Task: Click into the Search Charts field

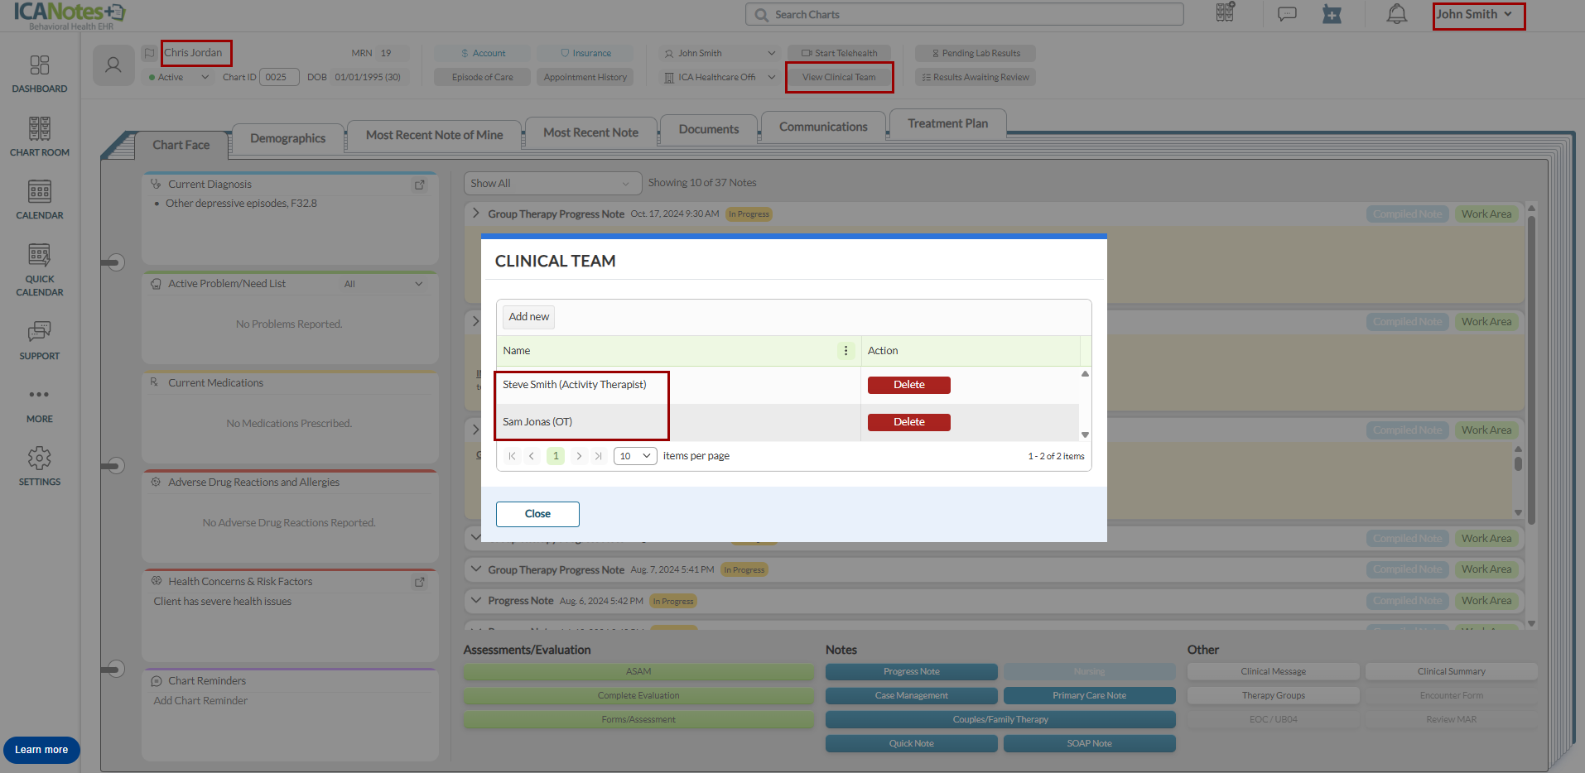Action: pyautogui.click(x=965, y=15)
